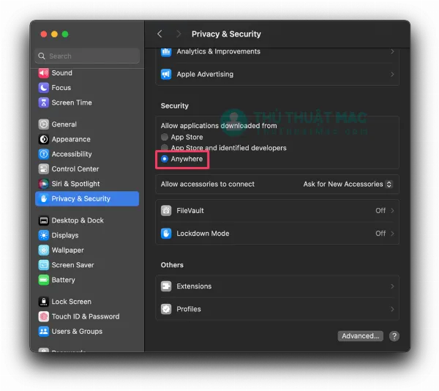The width and height of the screenshot is (439, 391).
Task: Open the Wallpaper flower icon
Action: (x=43, y=250)
